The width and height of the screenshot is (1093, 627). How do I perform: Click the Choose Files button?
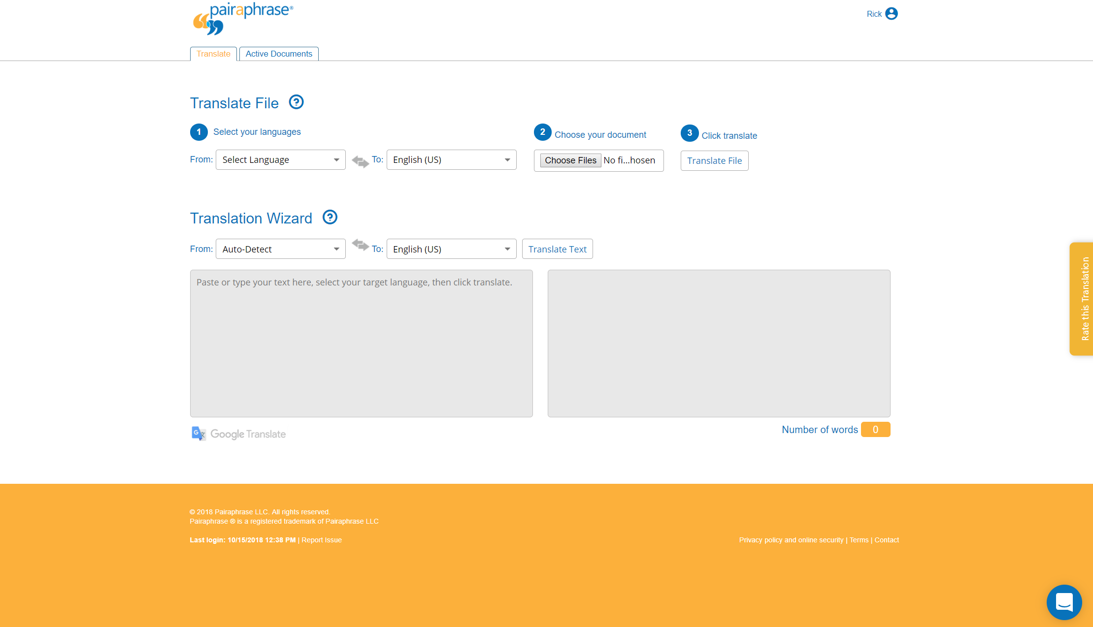pyautogui.click(x=570, y=160)
